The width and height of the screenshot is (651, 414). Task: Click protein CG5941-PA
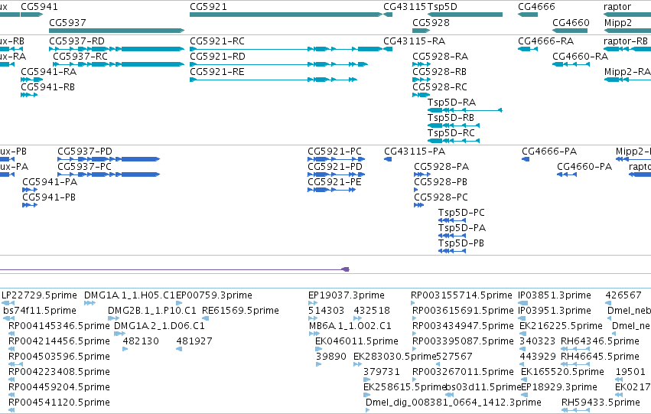point(30,190)
